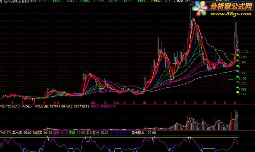Image resolution: width=255 pixels, height=152 pixels.
Task: Click the green 4.197 price level
Action: (x=242, y=79)
